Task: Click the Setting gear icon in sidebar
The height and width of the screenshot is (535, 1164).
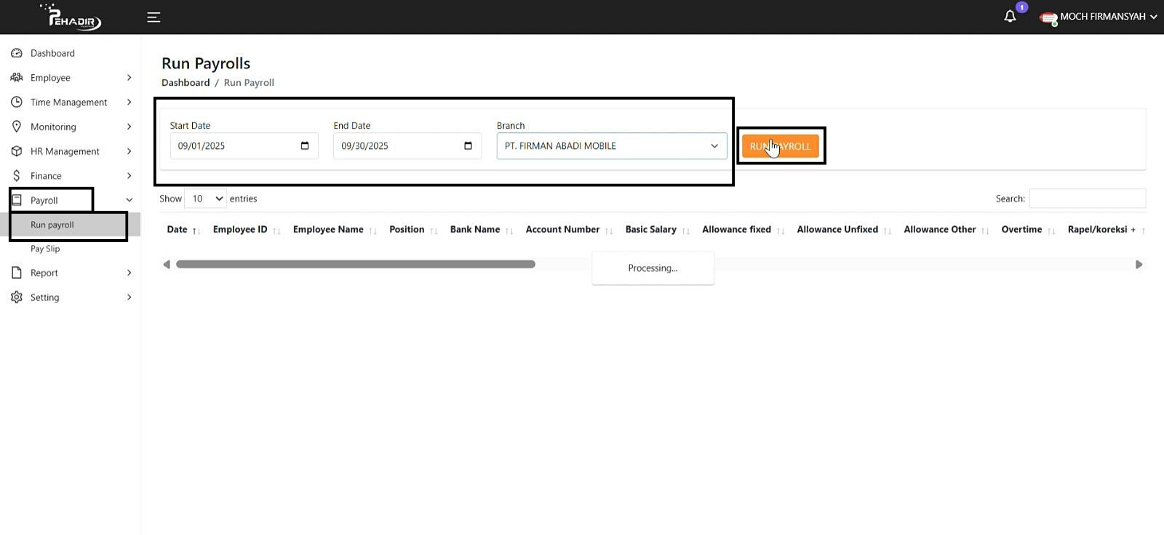Action: coord(17,297)
